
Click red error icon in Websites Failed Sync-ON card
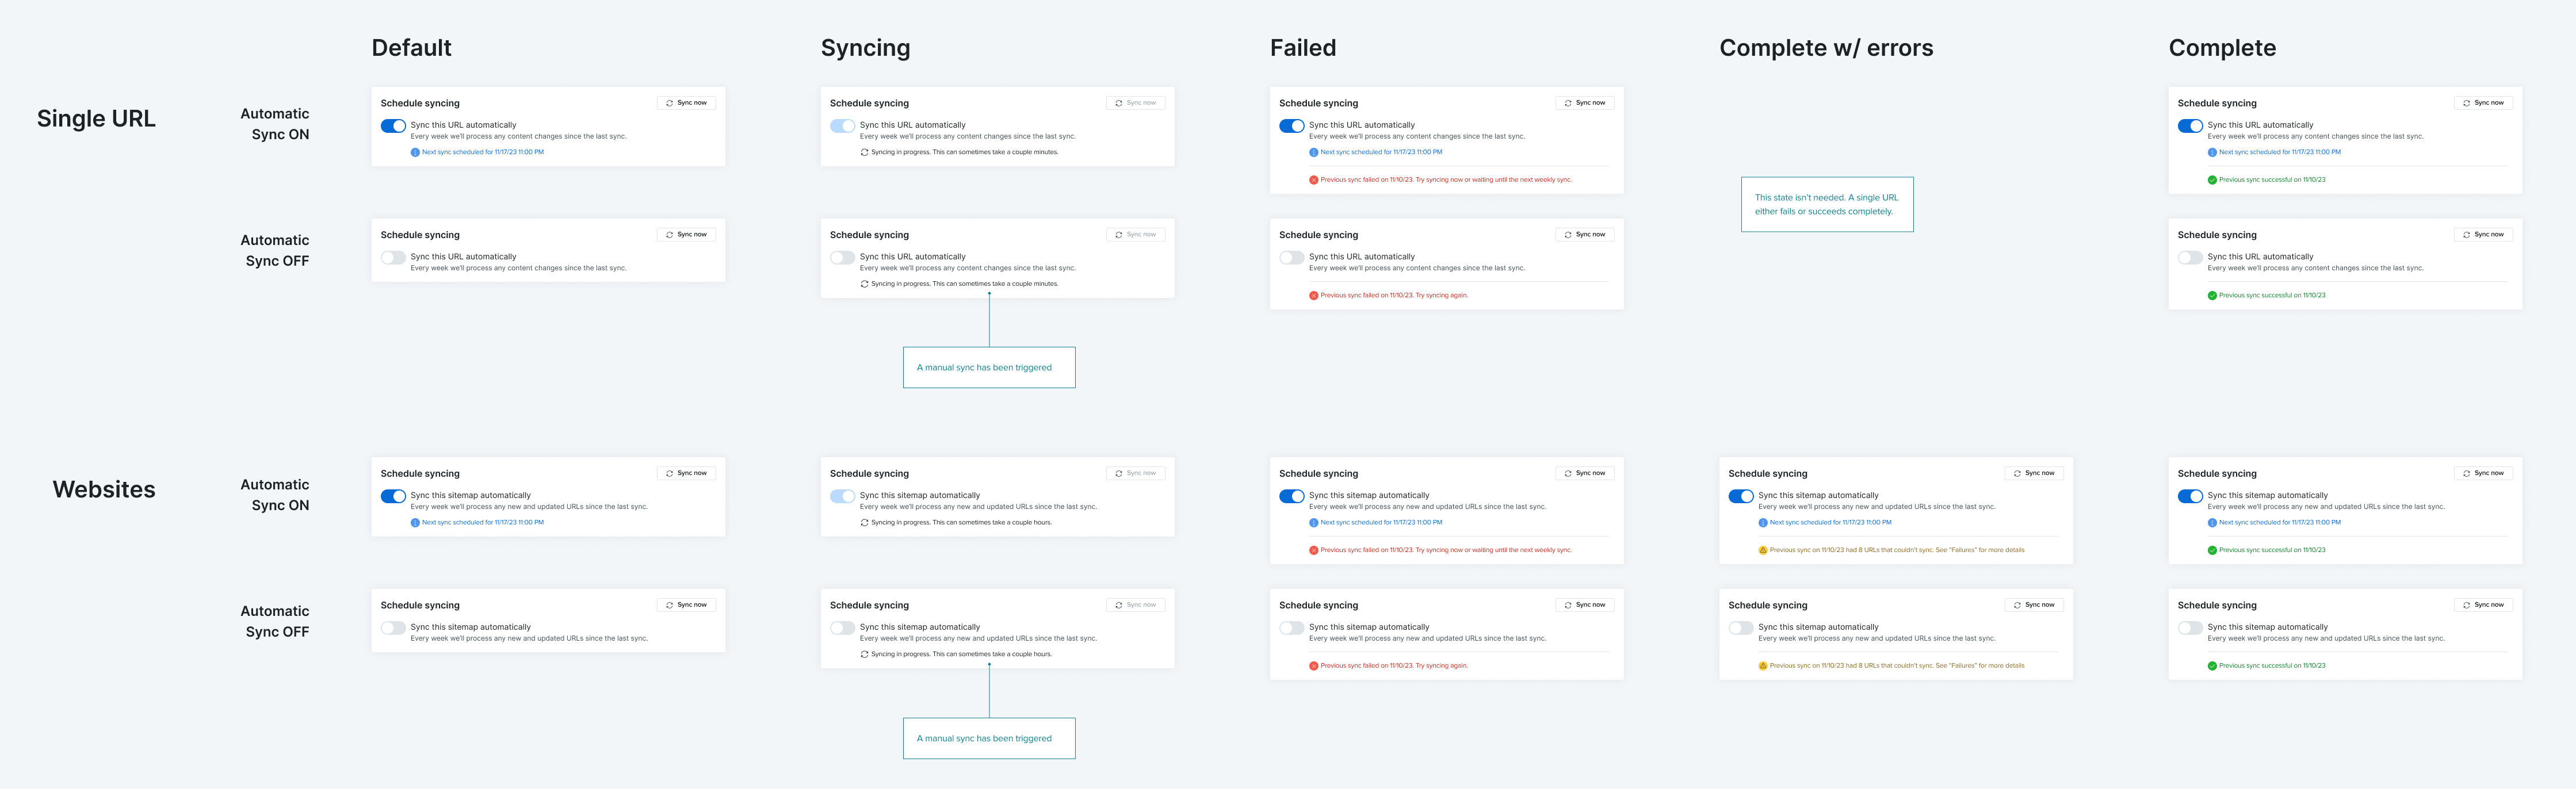click(x=1313, y=550)
